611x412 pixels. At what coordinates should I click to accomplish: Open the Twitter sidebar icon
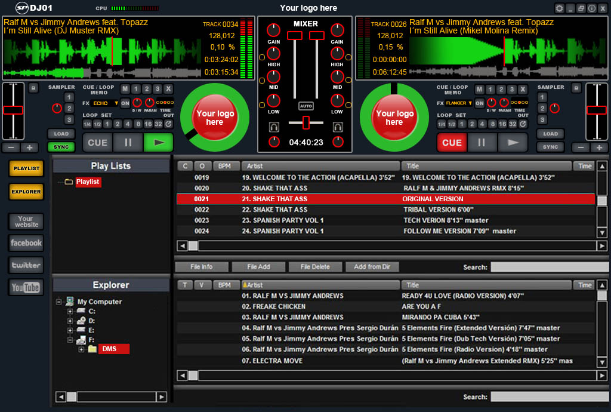coord(26,265)
